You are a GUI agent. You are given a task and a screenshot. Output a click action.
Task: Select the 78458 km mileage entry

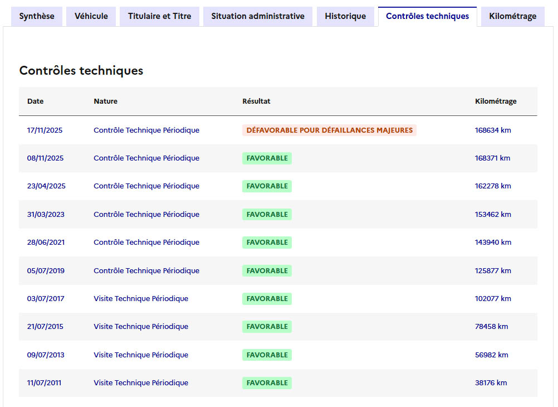[491, 327]
